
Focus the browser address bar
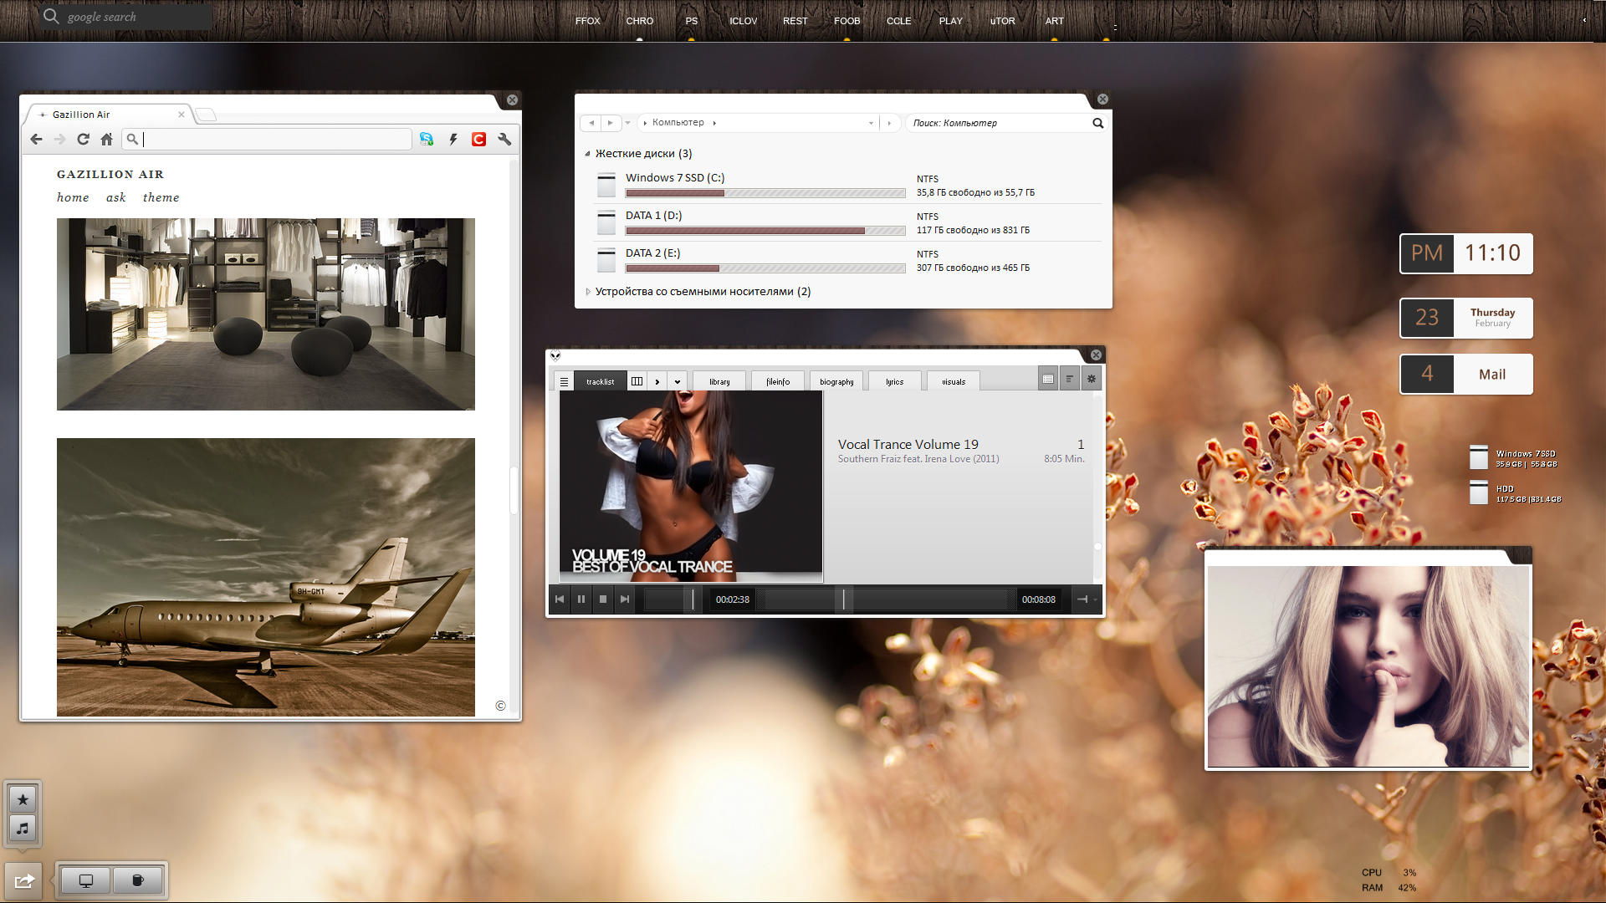268,140
